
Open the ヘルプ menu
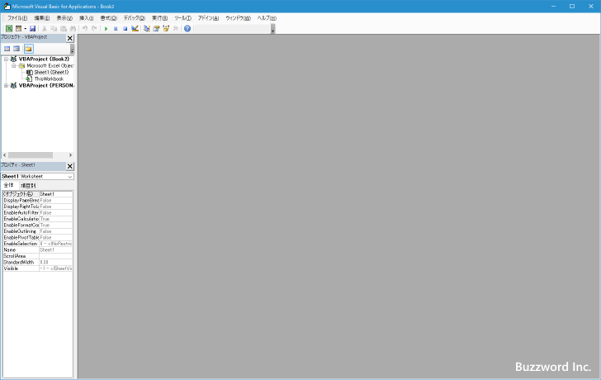[x=267, y=18]
